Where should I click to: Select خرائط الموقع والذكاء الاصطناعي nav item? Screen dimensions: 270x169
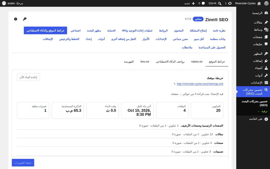coord(46,30)
